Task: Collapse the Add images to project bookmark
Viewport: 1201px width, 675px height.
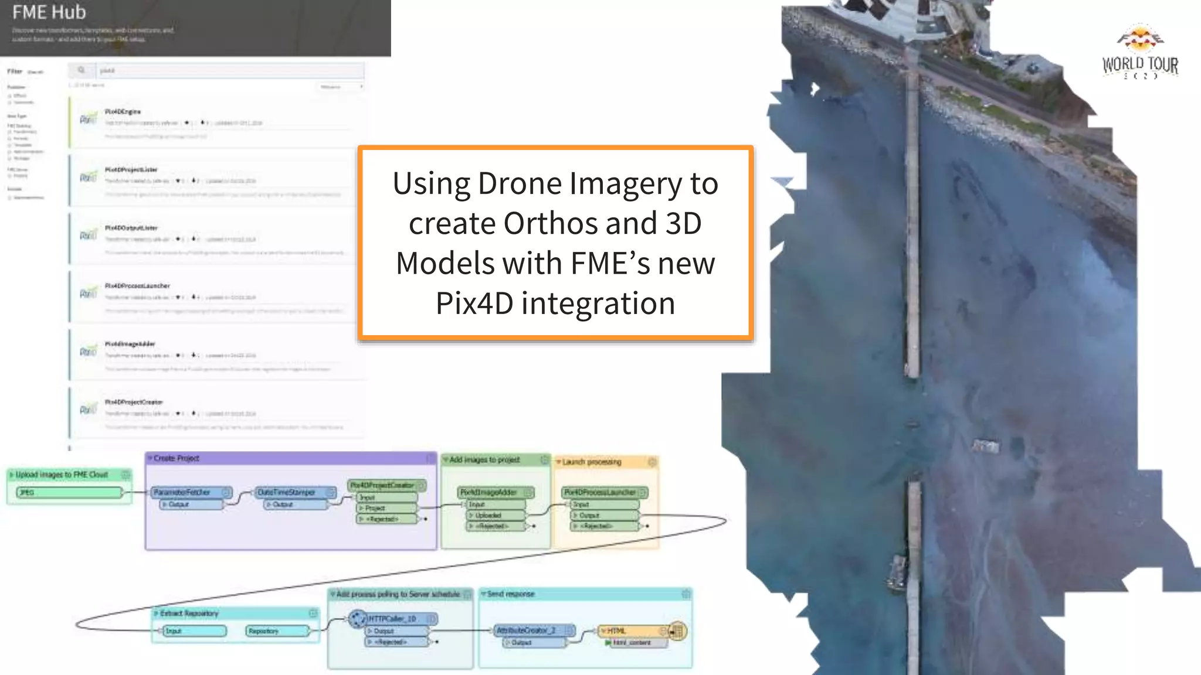Action: click(x=446, y=460)
